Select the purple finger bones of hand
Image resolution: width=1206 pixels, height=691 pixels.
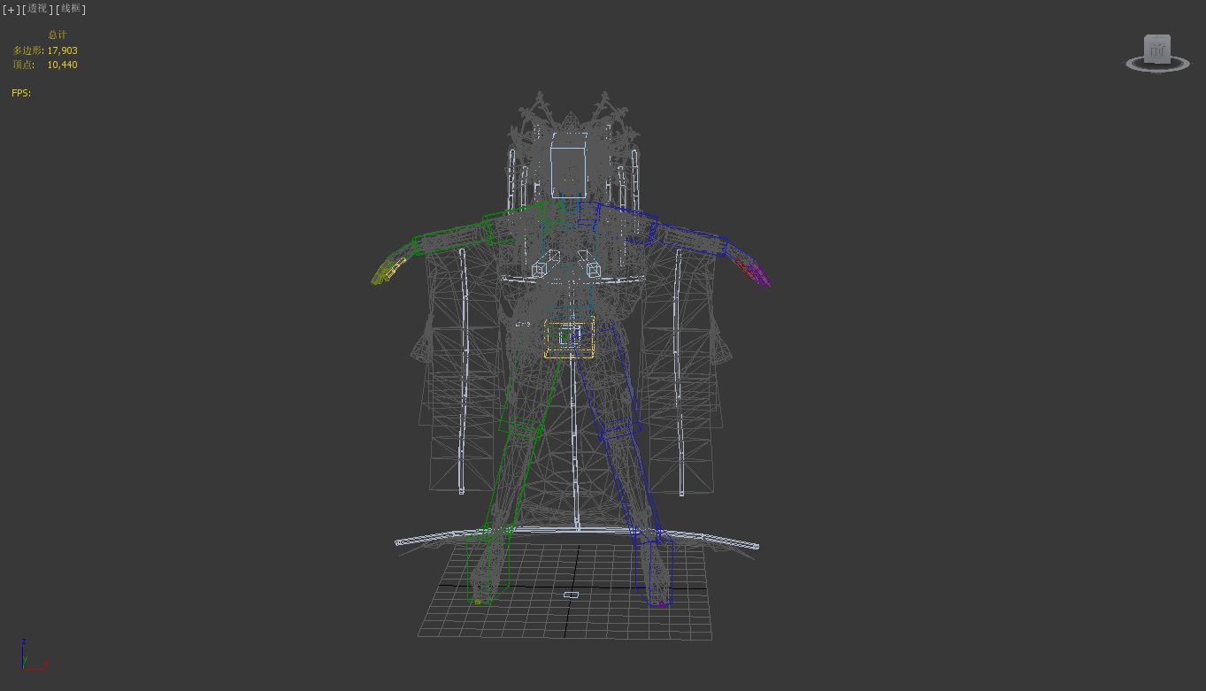tap(758, 274)
